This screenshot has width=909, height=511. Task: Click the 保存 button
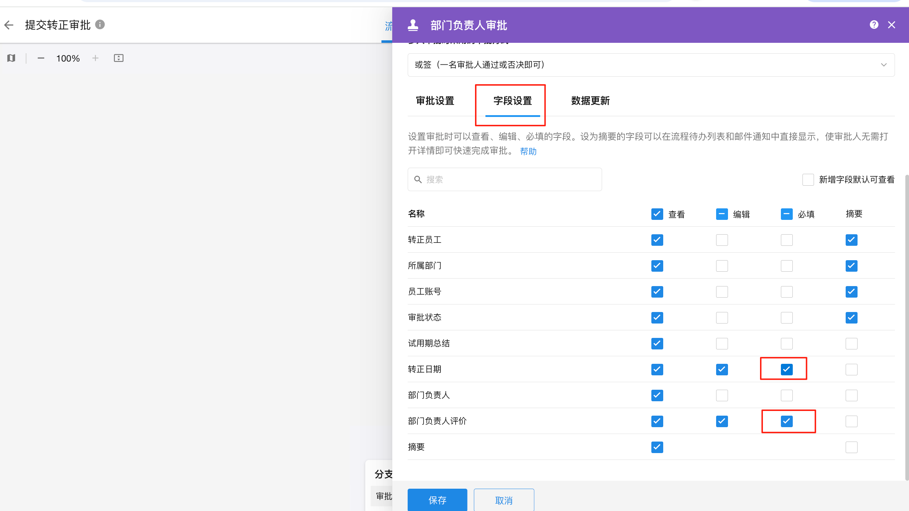[x=437, y=500]
